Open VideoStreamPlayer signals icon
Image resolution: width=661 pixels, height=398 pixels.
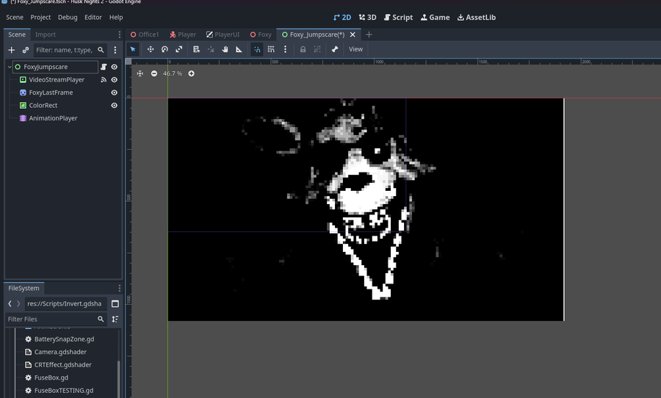[104, 80]
